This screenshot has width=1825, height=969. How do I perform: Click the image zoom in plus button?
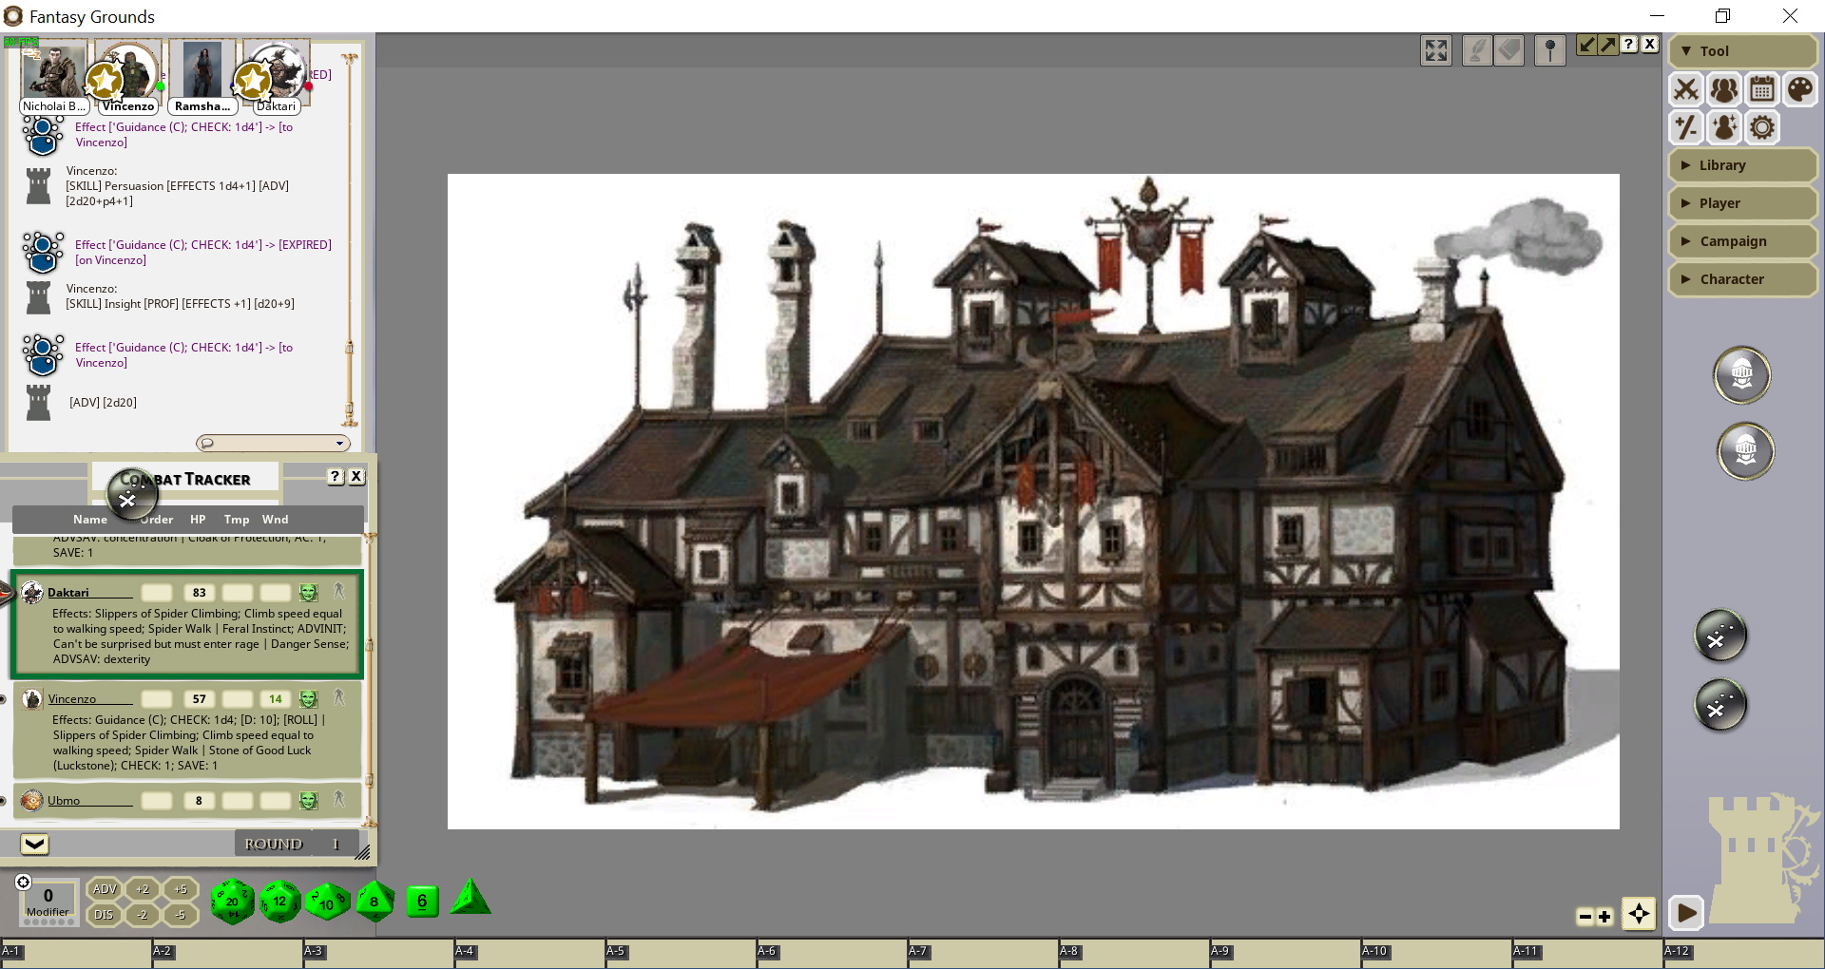(1604, 917)
